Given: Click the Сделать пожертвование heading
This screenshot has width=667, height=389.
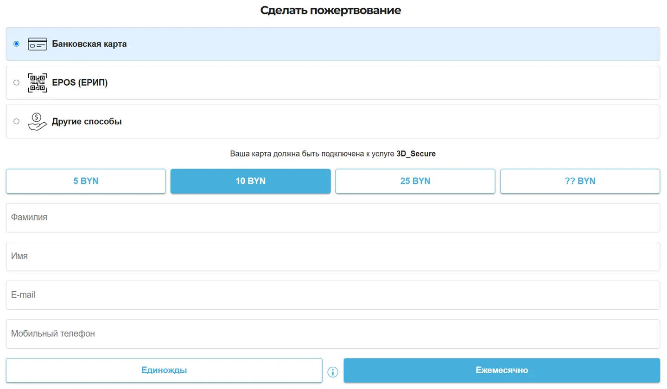Looking at the screenshot, I should click(x=331, y=10).
